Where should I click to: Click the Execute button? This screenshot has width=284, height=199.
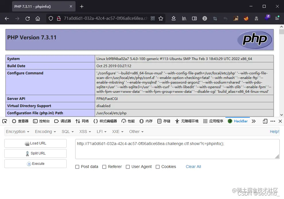pyautogui.click(x=36, y=164)
